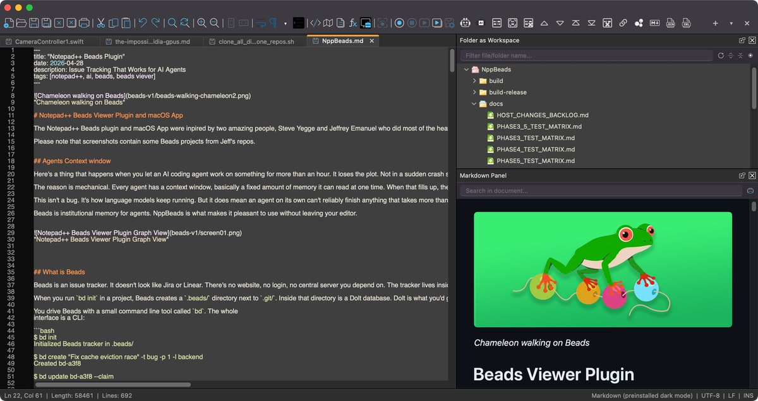The height and width of the screenshot is (401, 758).
Task: Click the link chain toolbar icon
Action: [x=623, y=23]
